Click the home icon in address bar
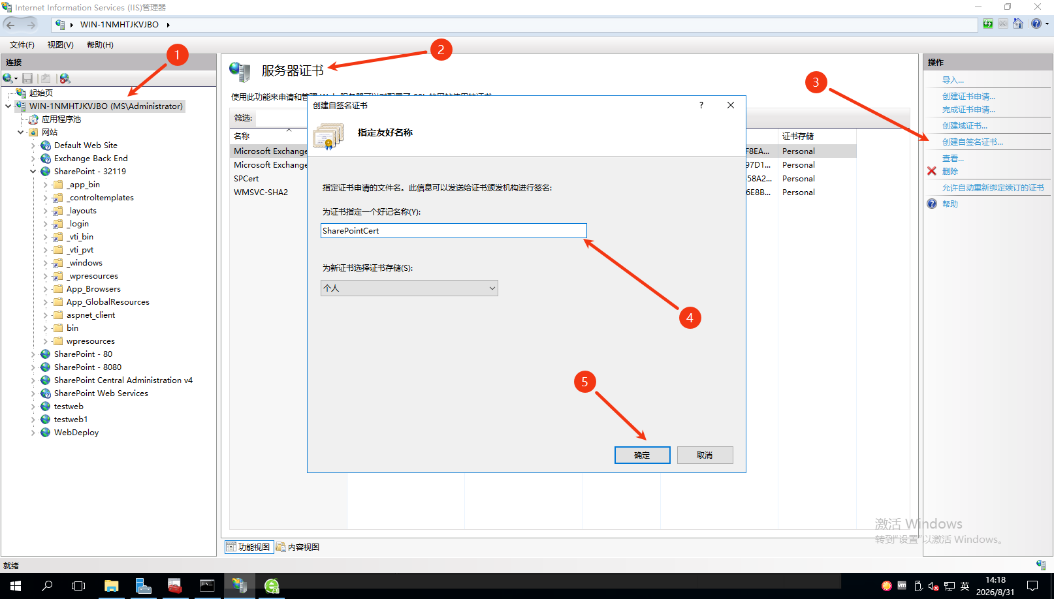The width and height of the screenshot is (1054, 599). click(x=1017, y=24)
